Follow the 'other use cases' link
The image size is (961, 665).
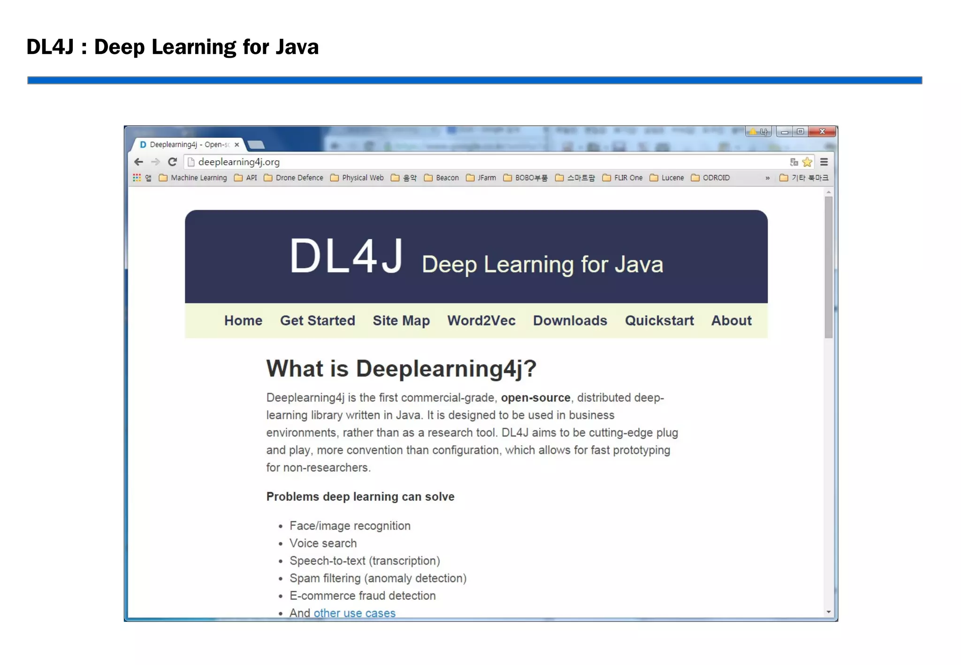point(354,612)
